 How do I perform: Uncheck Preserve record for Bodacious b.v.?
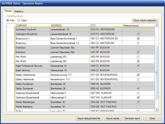coord(138,39)
